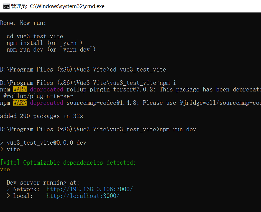Click the second yellow WARN badge
Viewport: 261px width, 212px height.
point(20,103)
